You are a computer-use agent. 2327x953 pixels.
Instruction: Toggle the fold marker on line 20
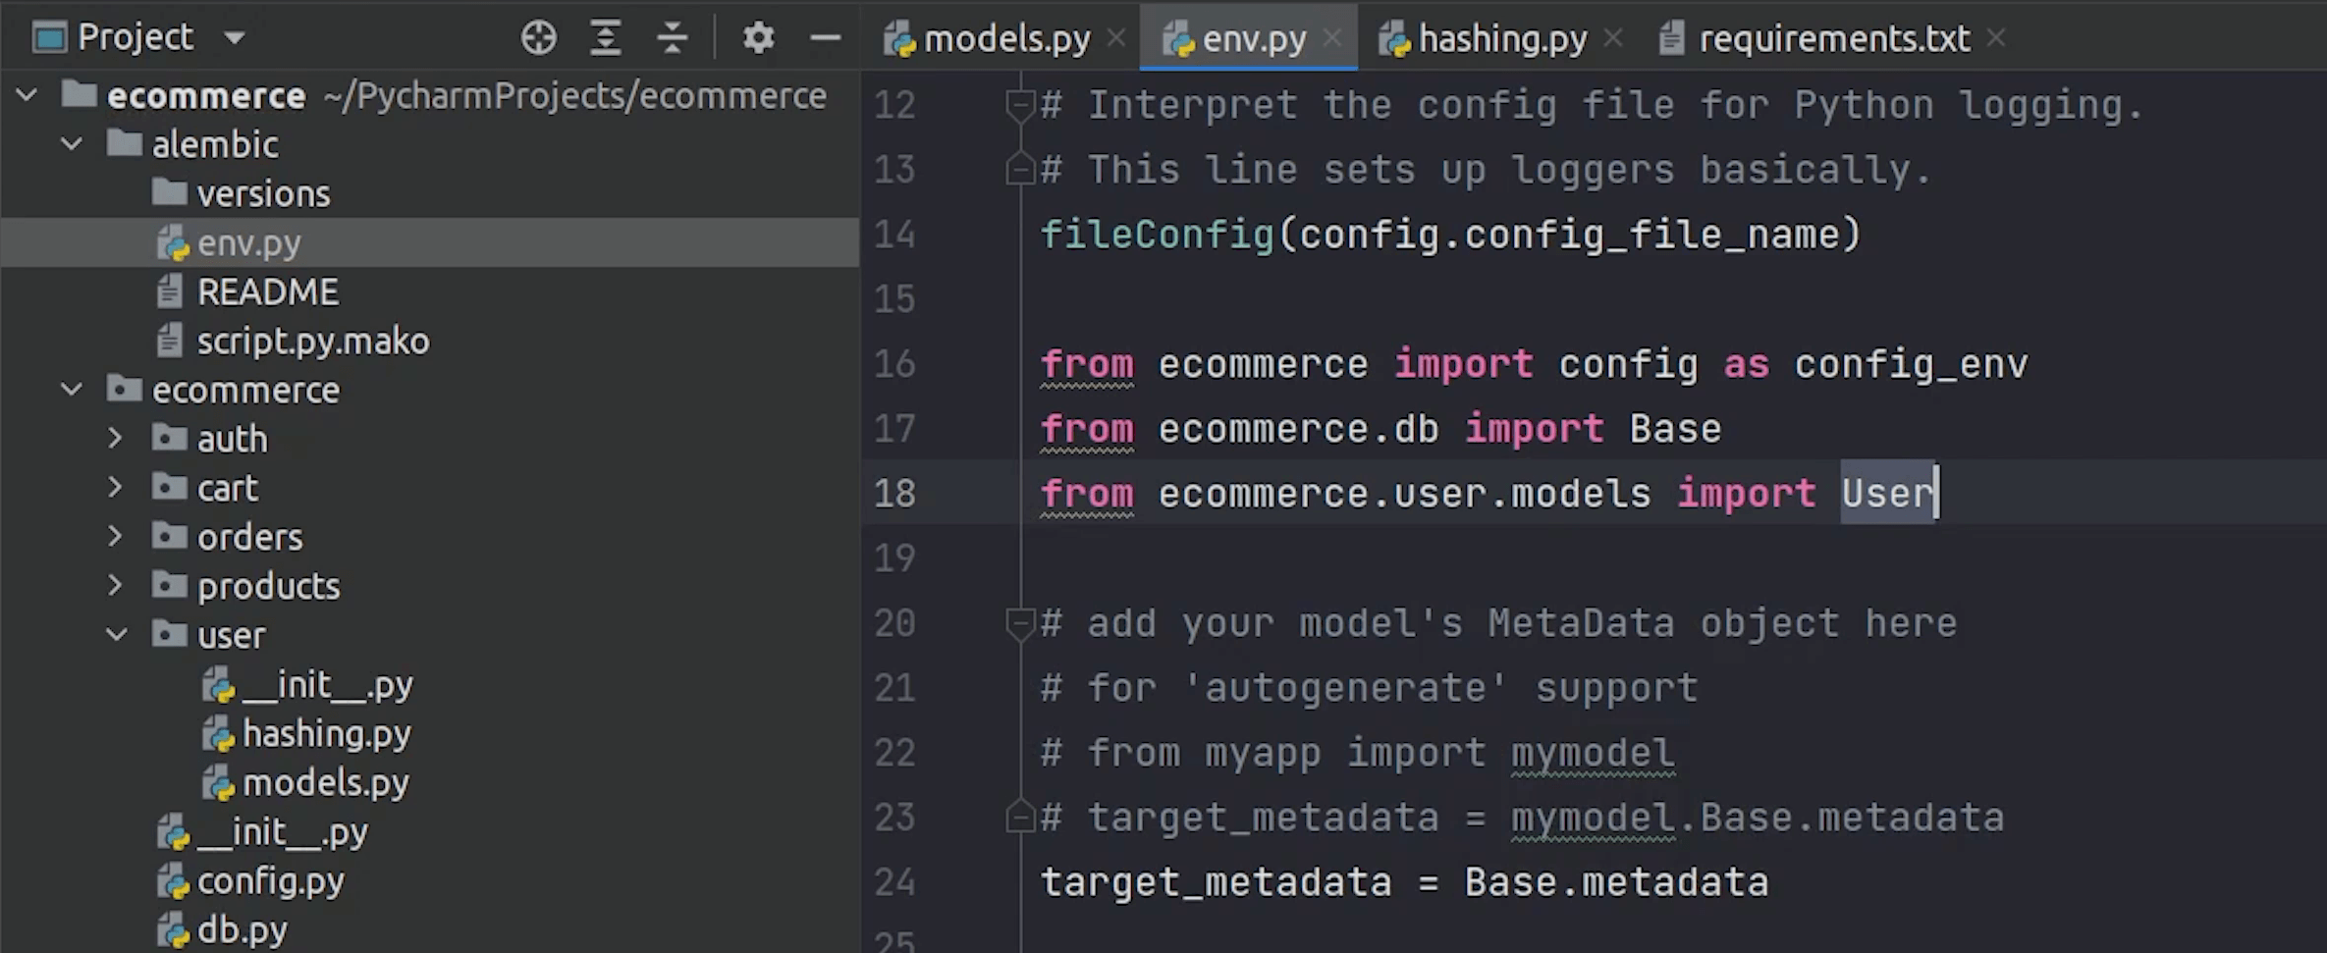point(1020,623)
